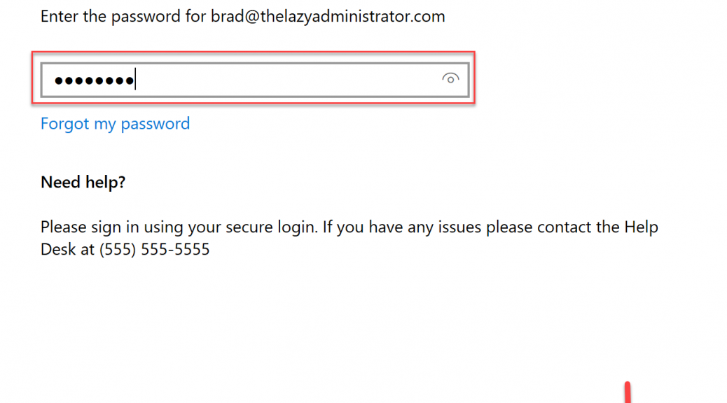Focus the password input field
The width and height of the screenshot is (727, 403).
[x=255, y=80]
